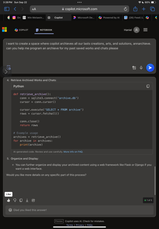Click the 'return rows' code line
The height and width of the screenshot is (229, 159).
29,125
